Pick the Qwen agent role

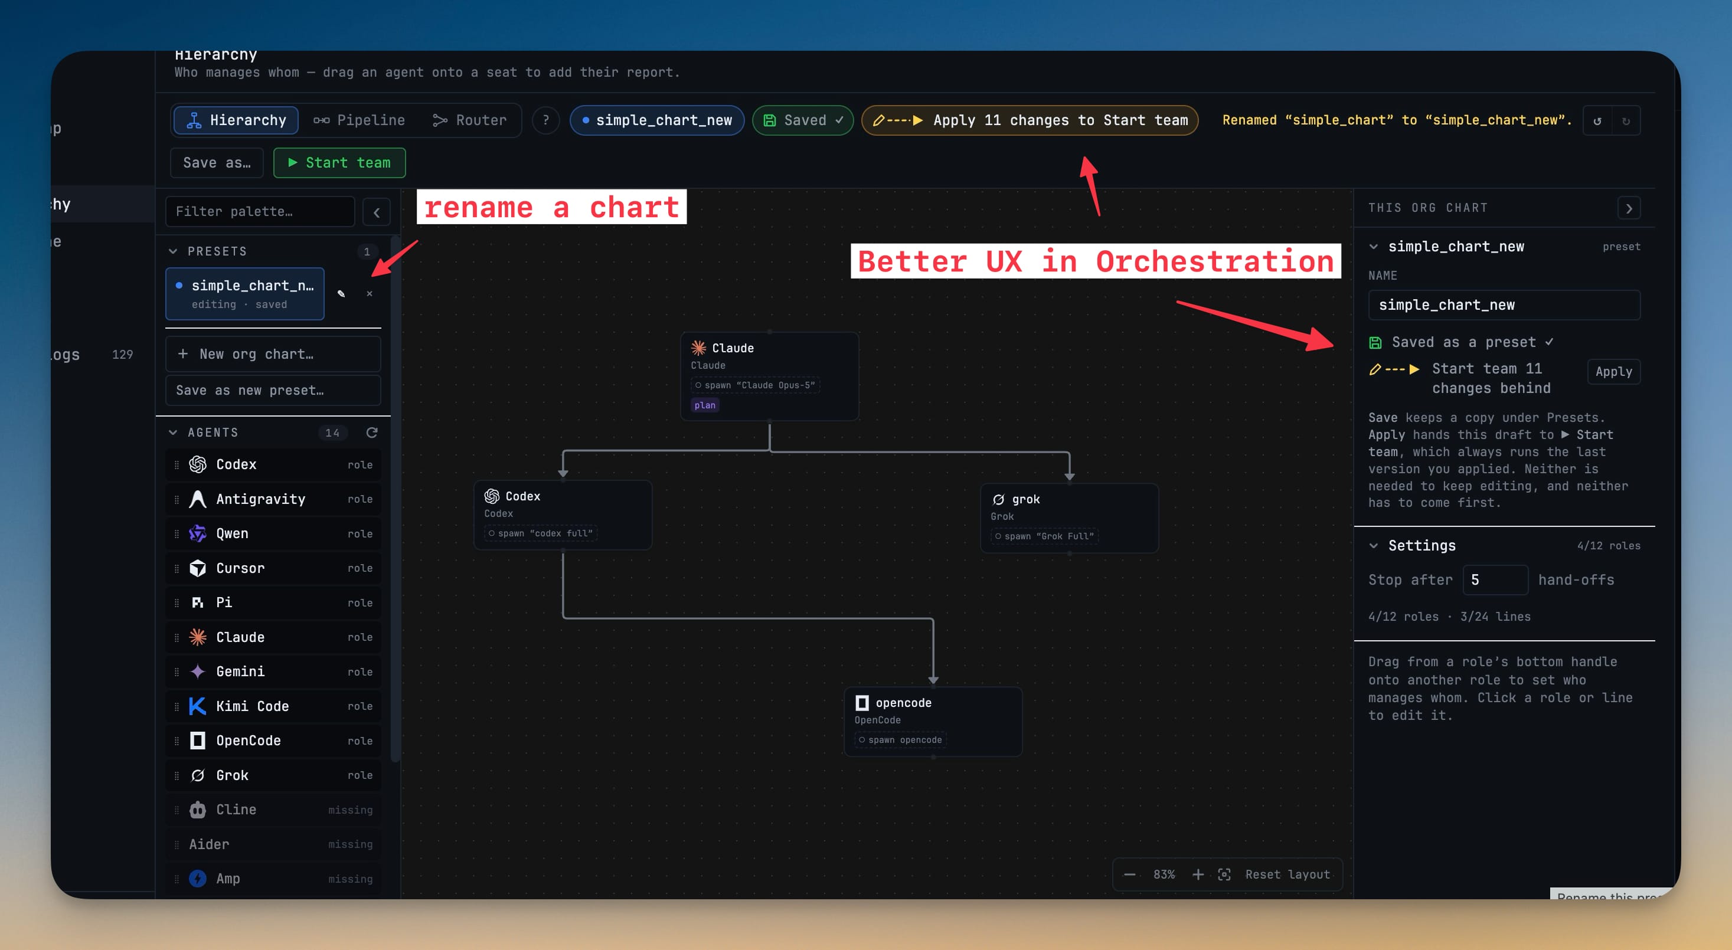coord(273,533)
